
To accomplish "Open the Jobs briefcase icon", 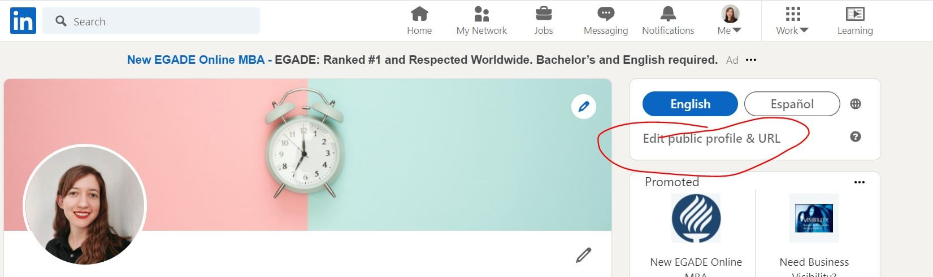I will [x=544, y=14].
